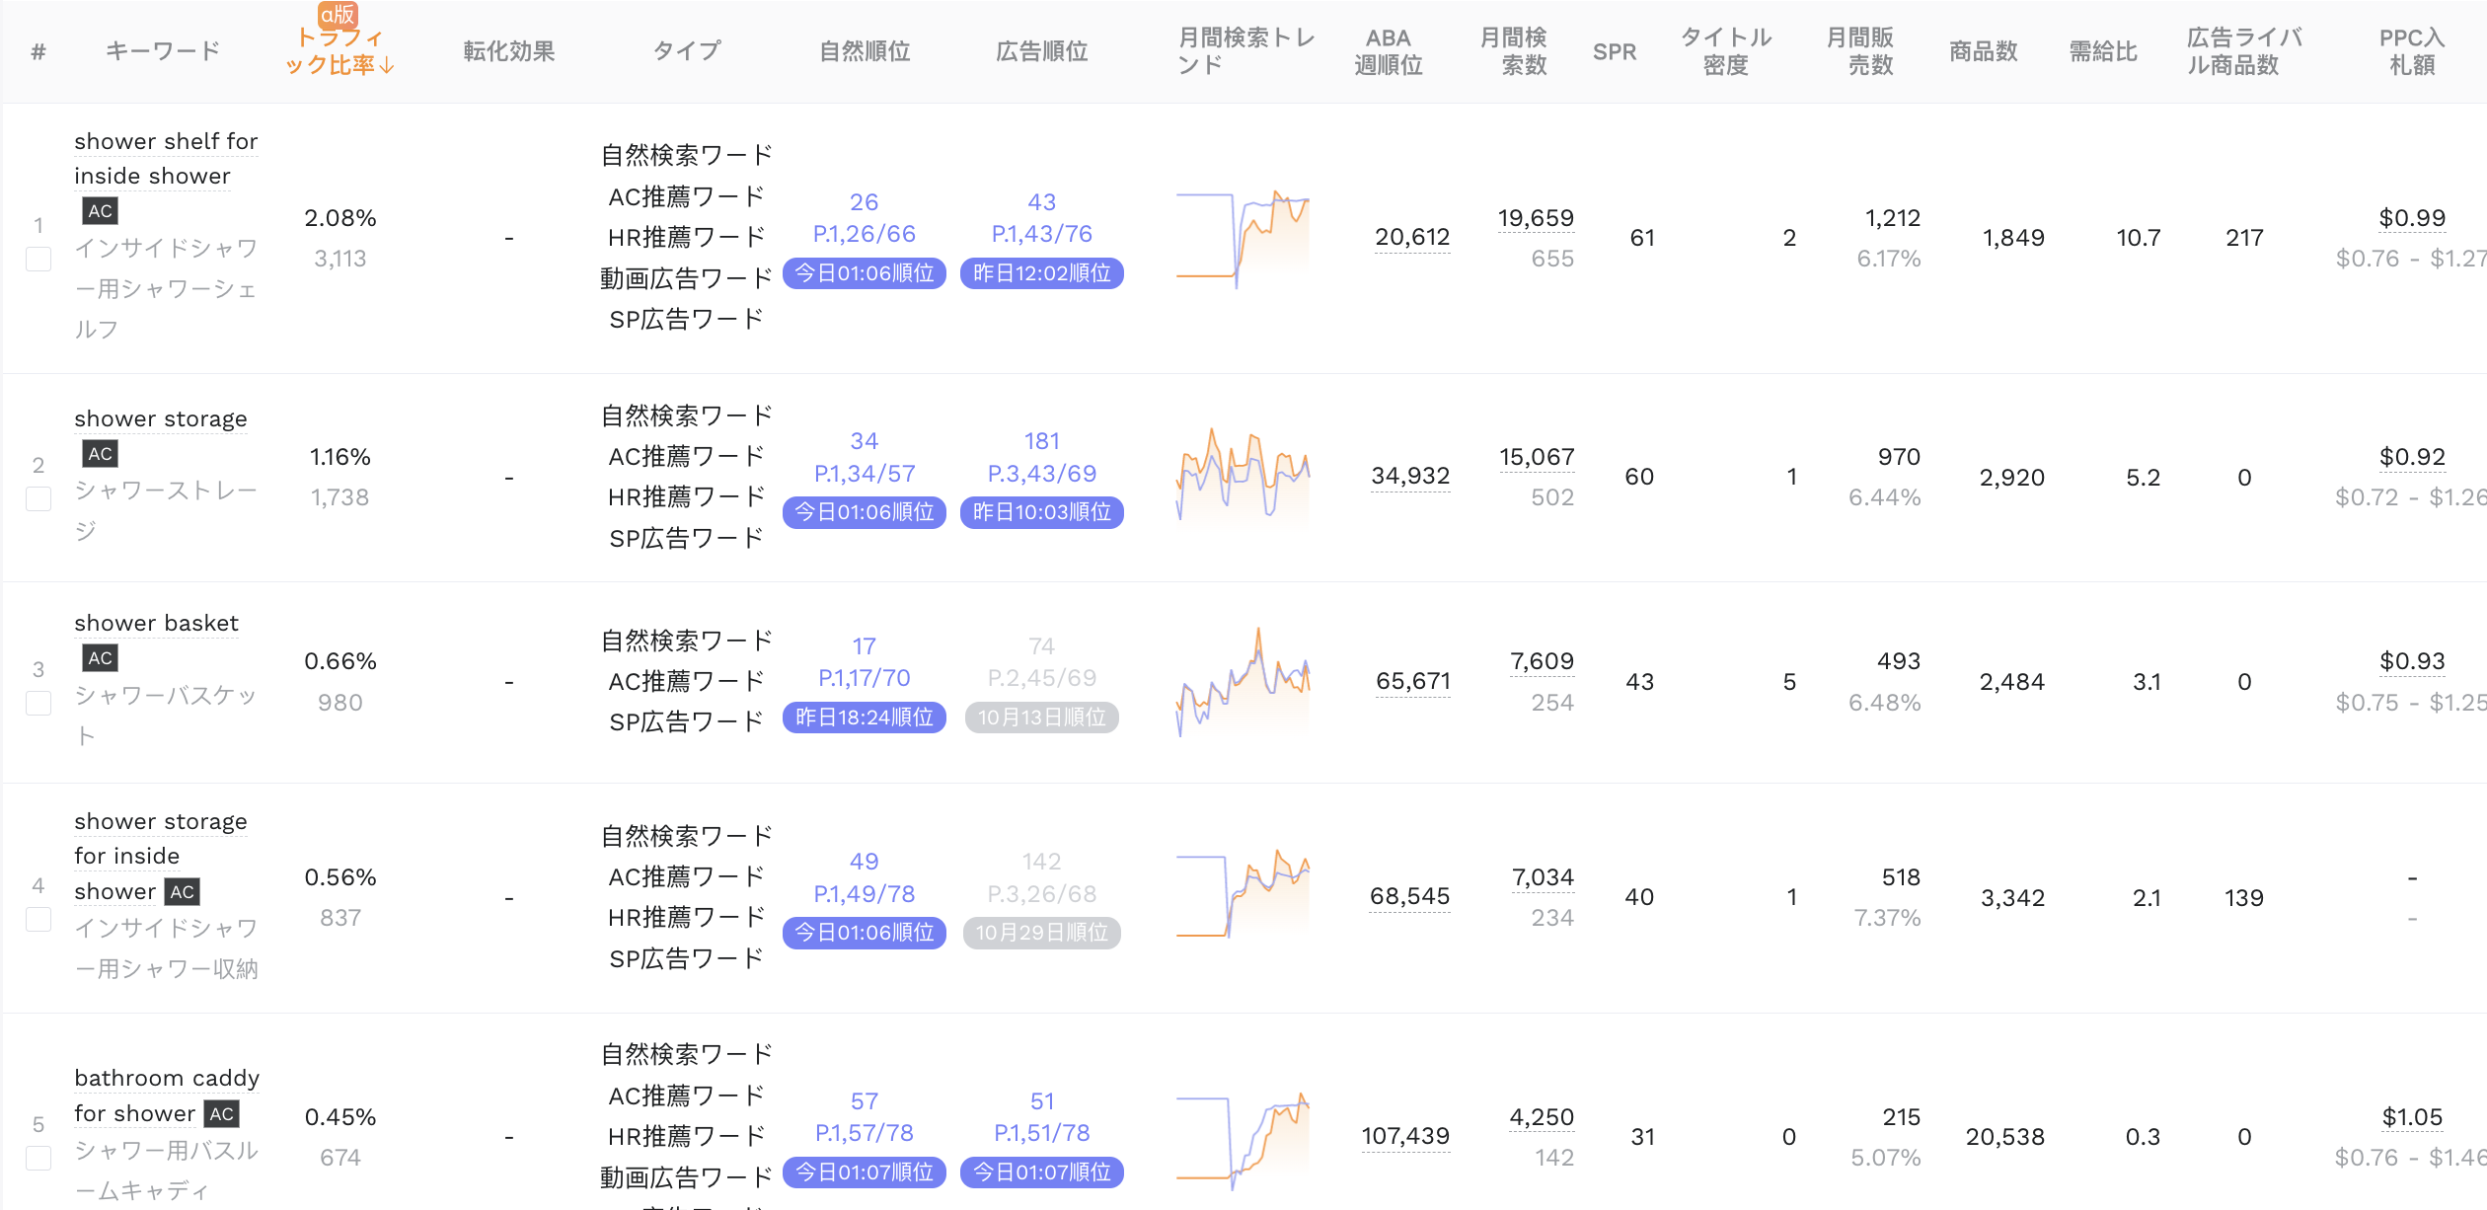Click ABA rank 107,439
The image size is (2487, 1210).
click(1405, 1137)
